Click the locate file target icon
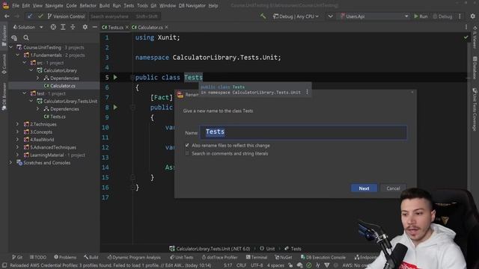This screenshot has width=479, height=269. 53,27
